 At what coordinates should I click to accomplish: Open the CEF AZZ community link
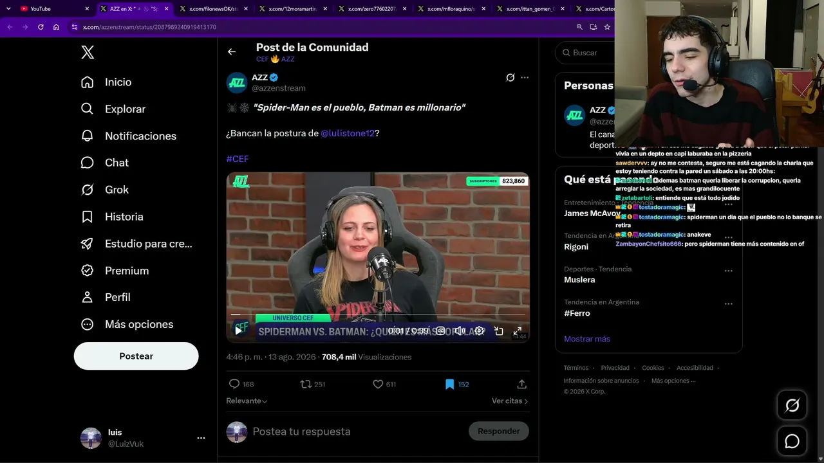[x=275, y=59]
